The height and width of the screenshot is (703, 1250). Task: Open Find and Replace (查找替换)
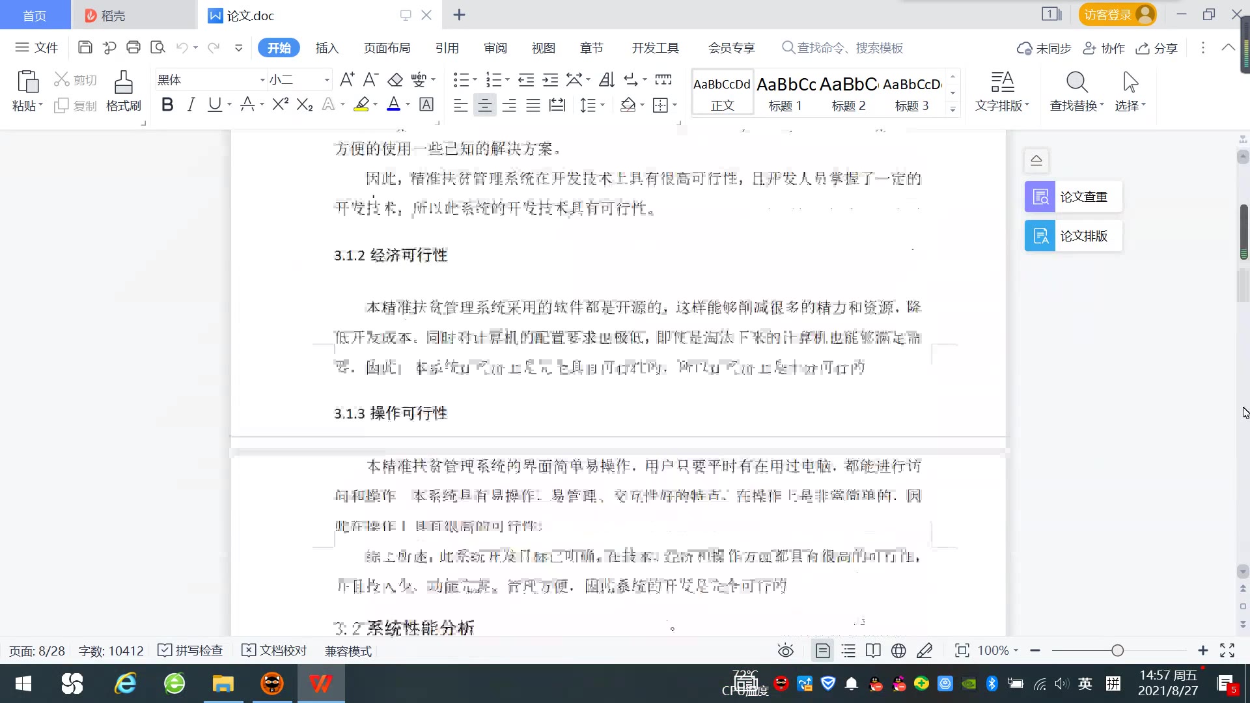pos(1077,90)
